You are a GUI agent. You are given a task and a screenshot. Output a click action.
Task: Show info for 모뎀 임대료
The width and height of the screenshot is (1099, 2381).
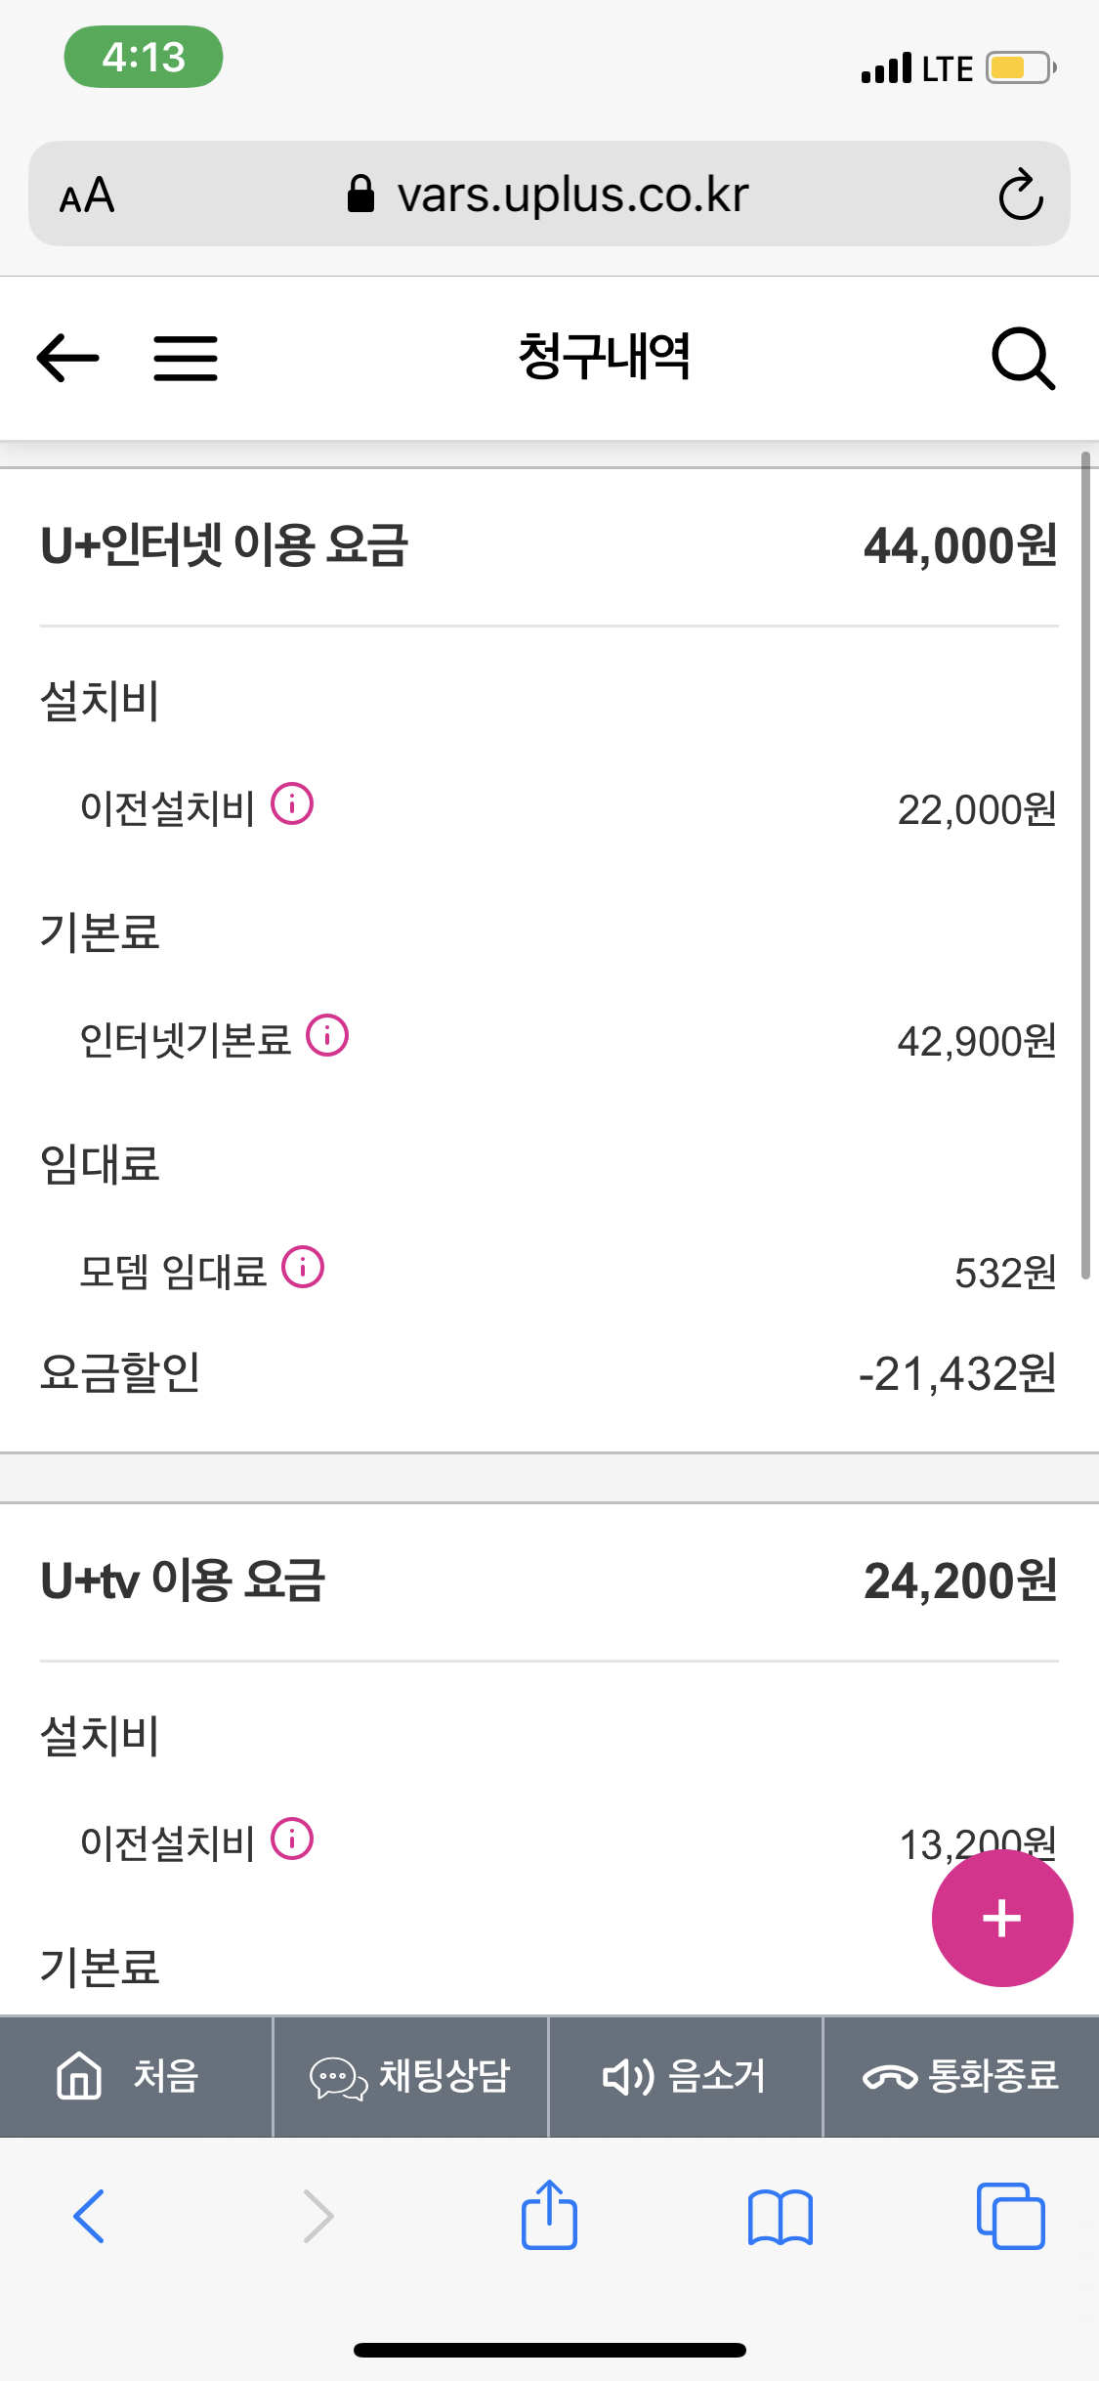pyautogui.click(x=303, y=1268)
